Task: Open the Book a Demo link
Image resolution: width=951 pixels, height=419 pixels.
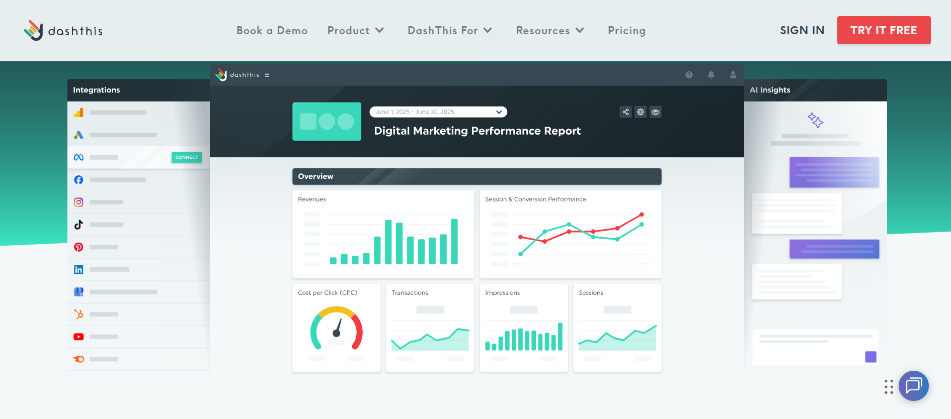Action: point(272,31)
